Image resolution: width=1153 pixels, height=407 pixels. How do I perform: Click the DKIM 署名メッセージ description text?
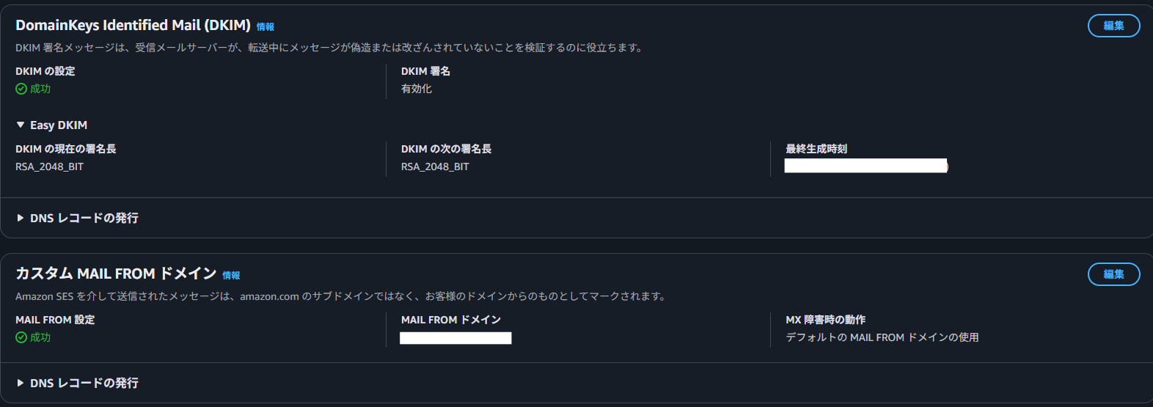pos(329,48)
